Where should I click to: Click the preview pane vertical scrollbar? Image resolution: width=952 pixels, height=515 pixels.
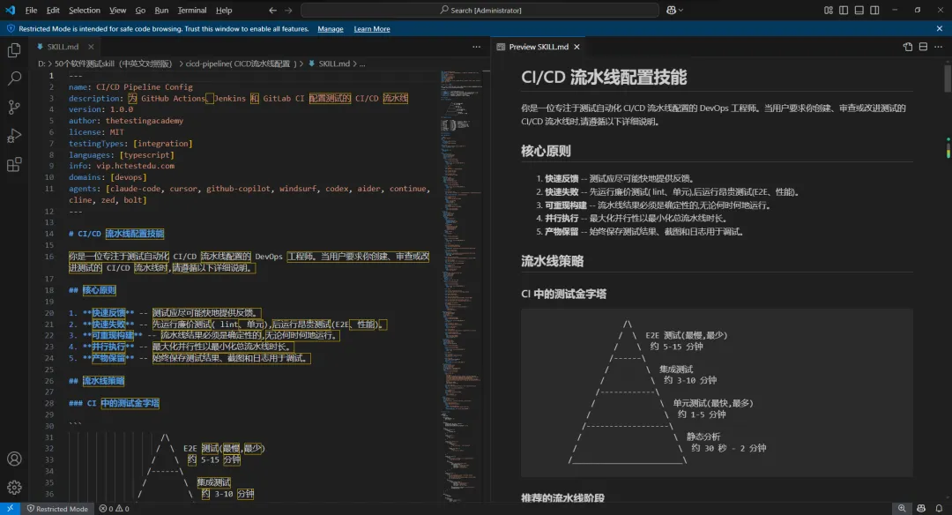[948, 79]
